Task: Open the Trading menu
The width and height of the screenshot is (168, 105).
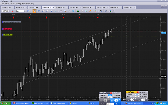Action: click(x=18, y=4)
